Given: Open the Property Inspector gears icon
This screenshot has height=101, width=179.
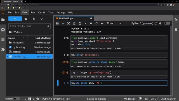Looking at the screenshot, I should tap(176, 20).
